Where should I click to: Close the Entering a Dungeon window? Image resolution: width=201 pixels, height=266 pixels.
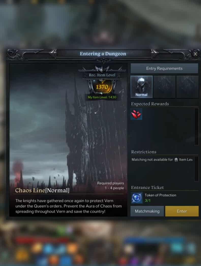pyautogui.click(x=195, y=54)
